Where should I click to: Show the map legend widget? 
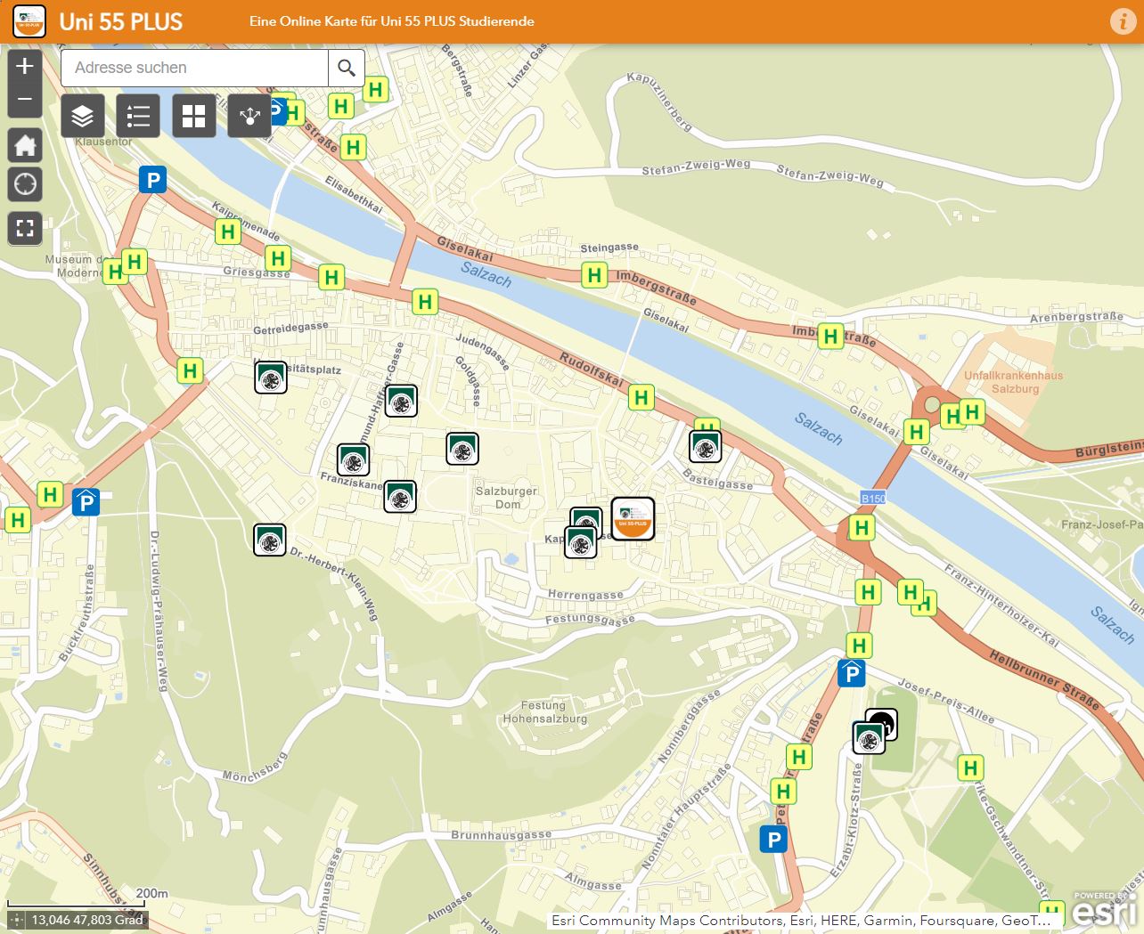click(x=138, y=116)
